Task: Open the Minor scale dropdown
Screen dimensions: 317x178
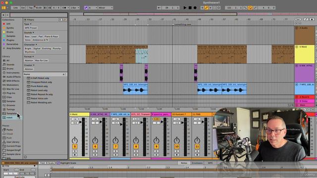Action: pos(106,8)
